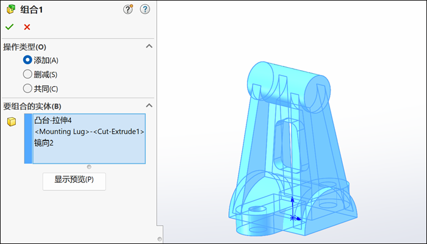Click the blue 3D model's top cylinder
The height and width of the screenshot is (244, 427).
click(285, 79)
